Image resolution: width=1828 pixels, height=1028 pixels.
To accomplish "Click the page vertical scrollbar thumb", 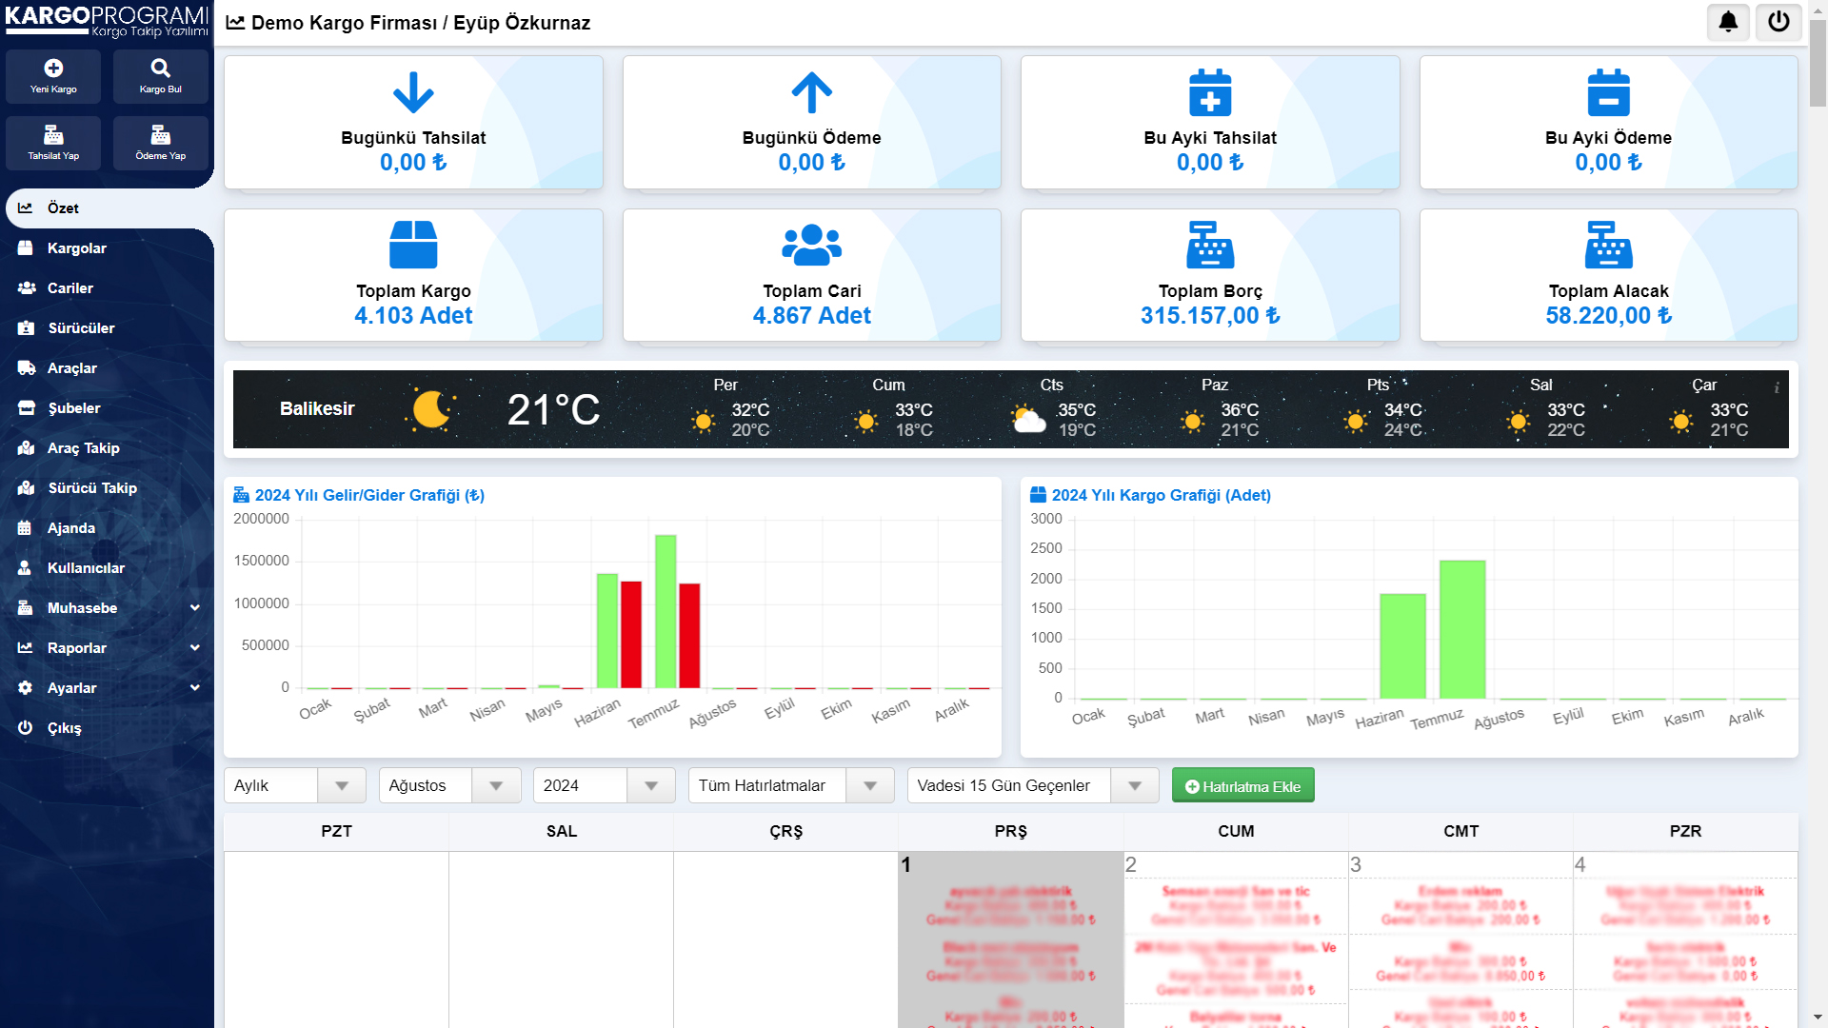I will tap(1818, 65).
